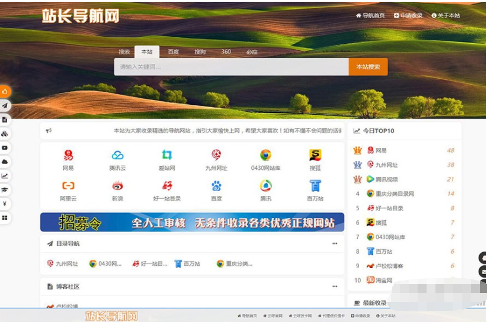
Task: Click the cloud sidebar icon
Action: [x=5, y=162]
